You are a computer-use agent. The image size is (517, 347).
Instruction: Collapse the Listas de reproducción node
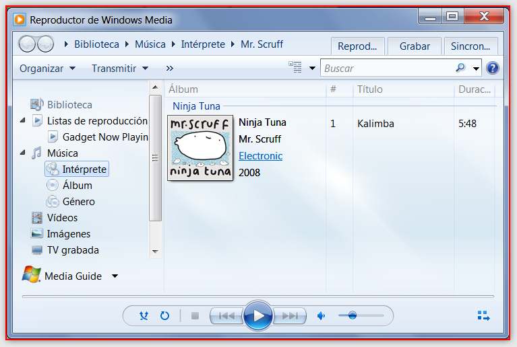coord(22,120)
